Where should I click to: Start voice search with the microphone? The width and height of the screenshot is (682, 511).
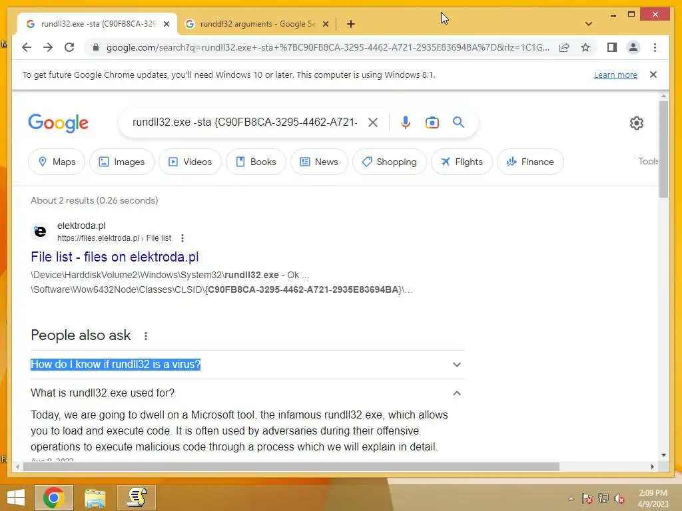pos(406,122)
